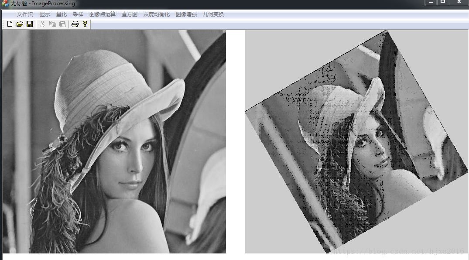Click the Copy toolbar icon
The image size is (469, 260).
tap(52, 24)
